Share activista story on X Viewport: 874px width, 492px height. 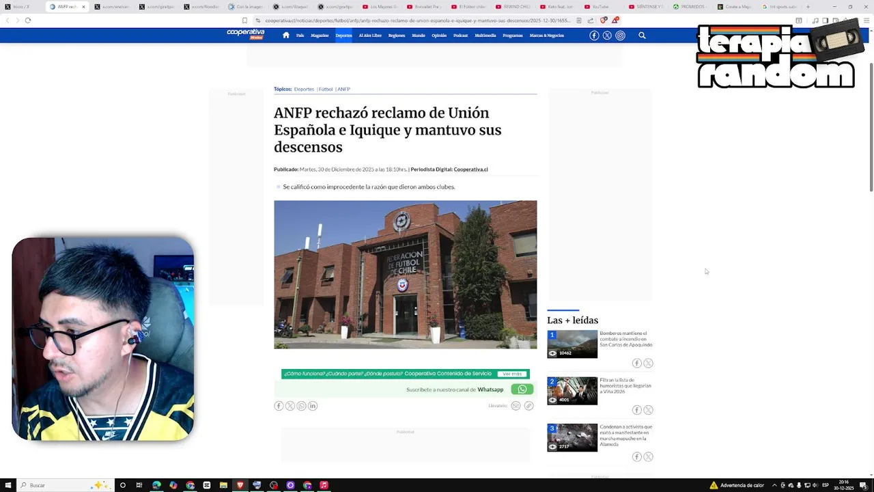point(648,456)
